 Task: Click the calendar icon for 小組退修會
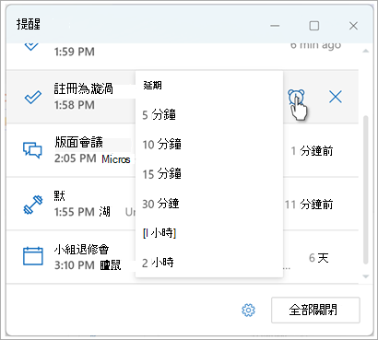click(x=33, y=256)
